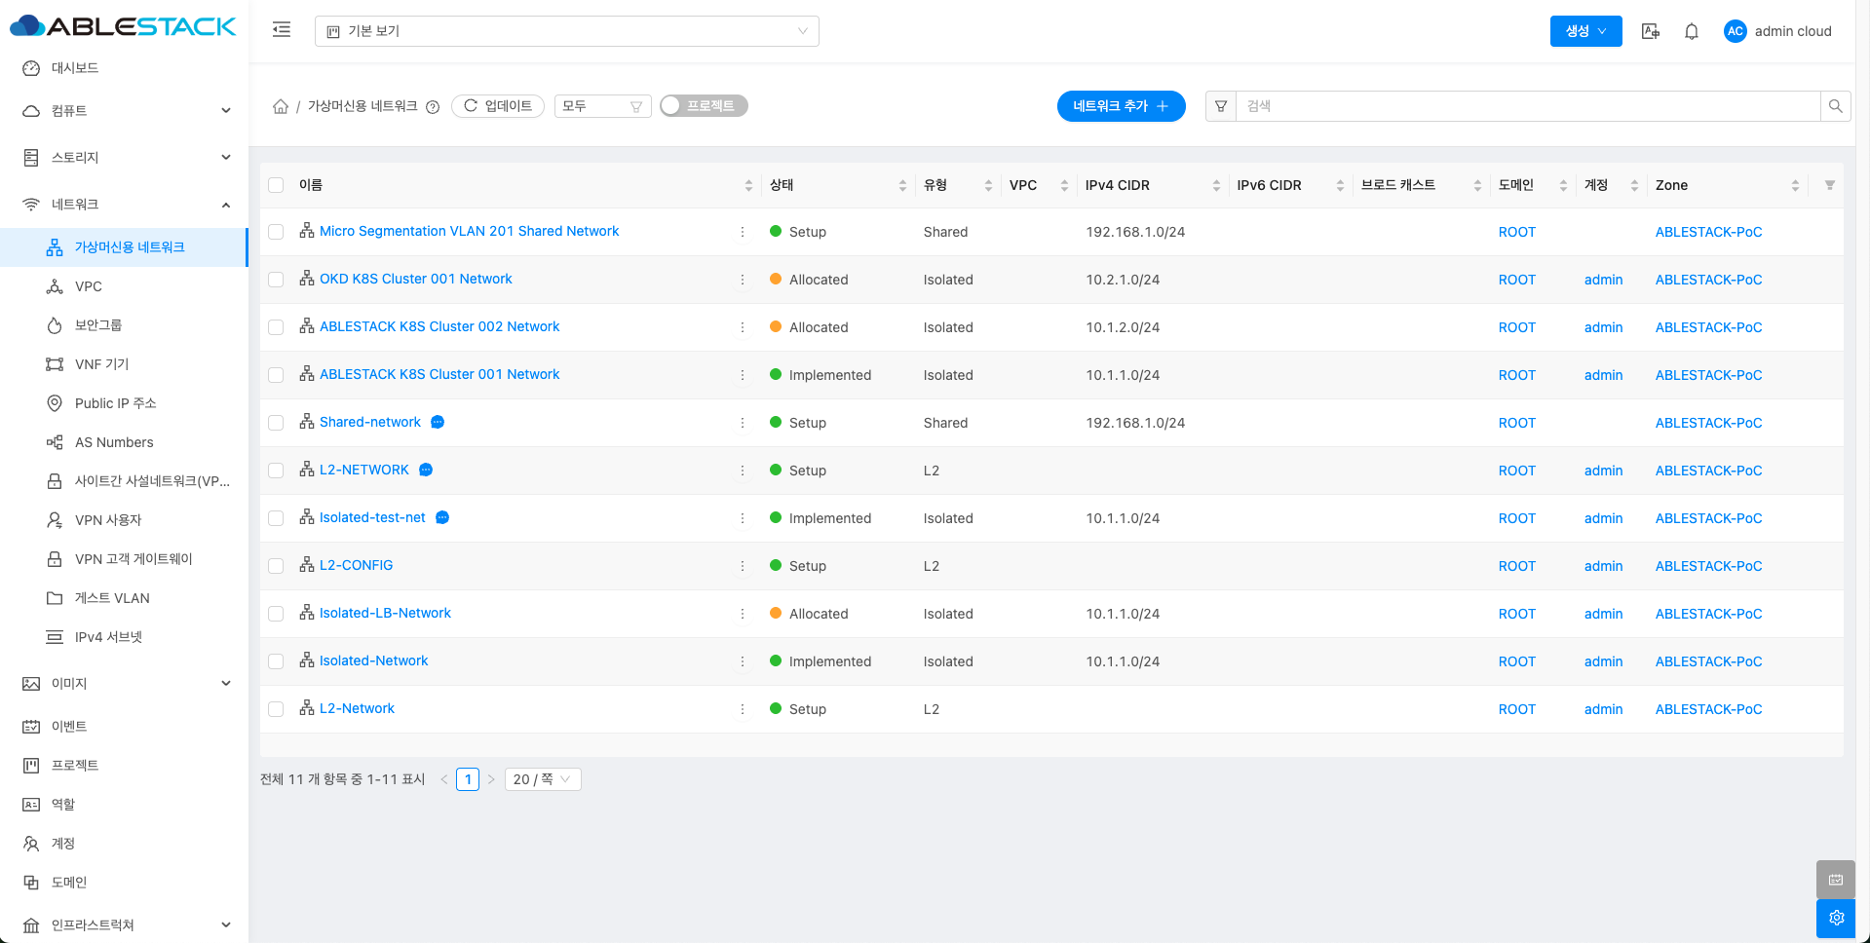The width and height of the screenshot is (1870, 943).
Task: Open the 기본 보기 view dropdown
Action: [566, 31]
